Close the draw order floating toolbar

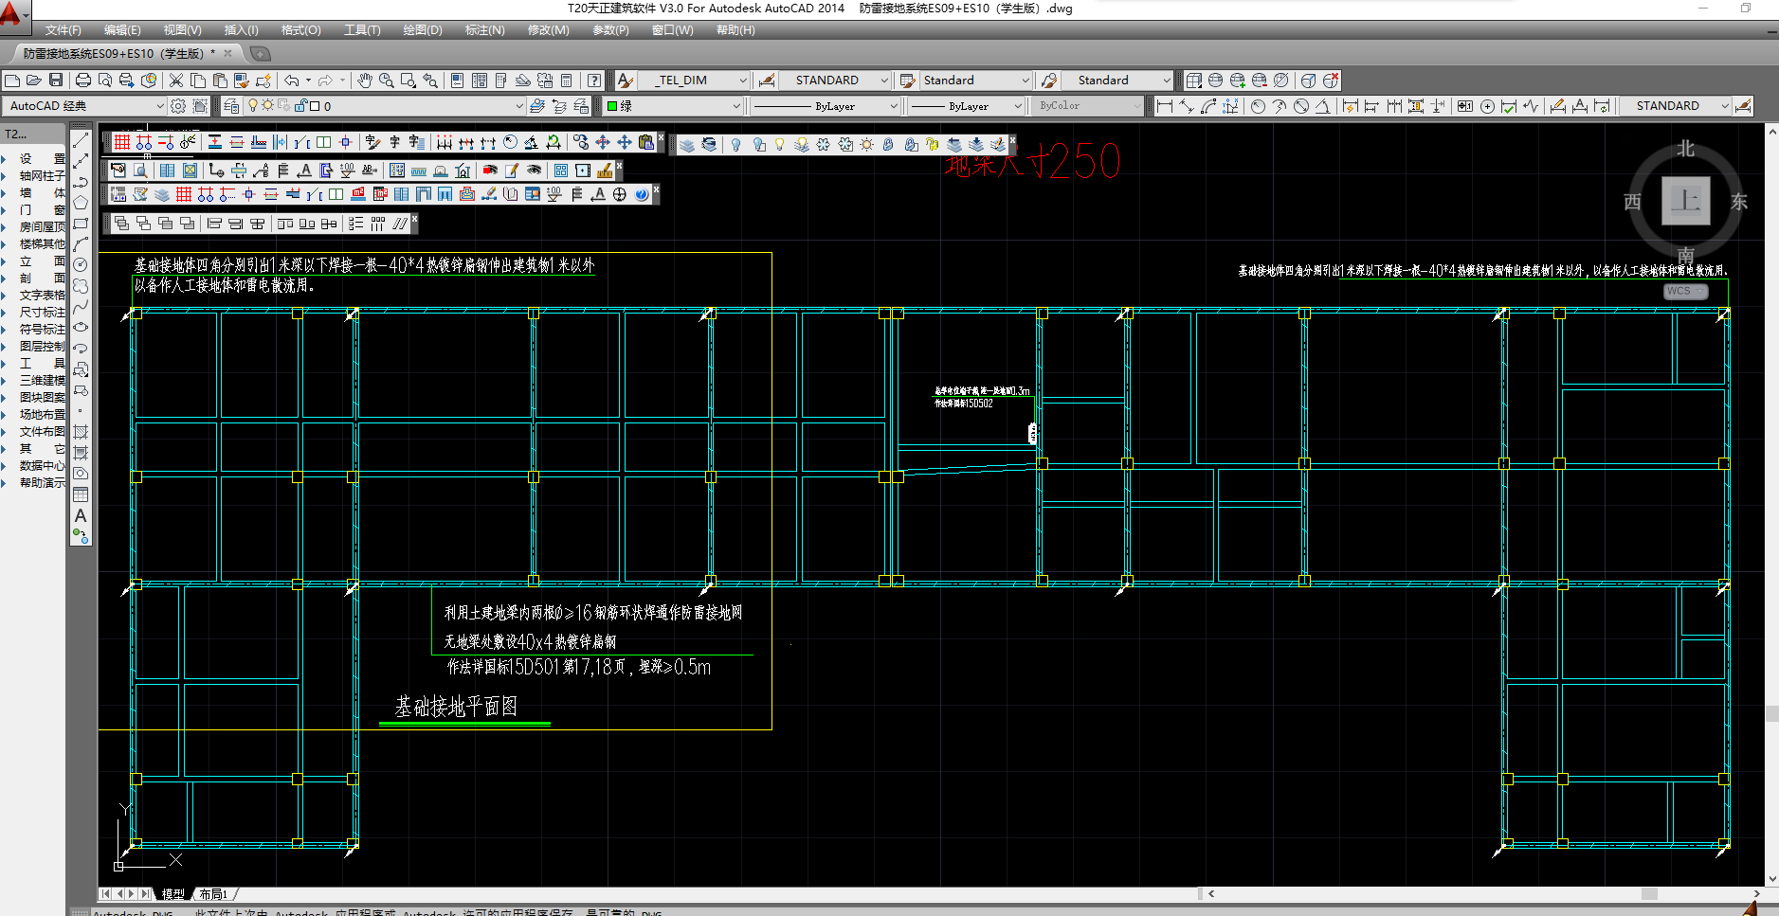[414, 218]
